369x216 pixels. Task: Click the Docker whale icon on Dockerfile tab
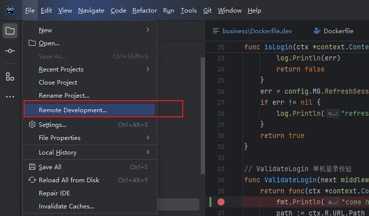pos(317,31)
